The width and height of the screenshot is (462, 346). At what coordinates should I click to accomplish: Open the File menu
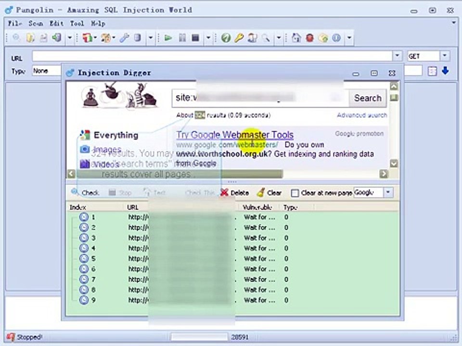(x=15, y=23)
